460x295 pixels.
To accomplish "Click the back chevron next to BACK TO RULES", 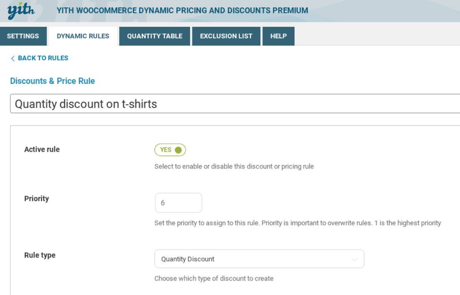I will pyautogui.click(x=13, y=58).
